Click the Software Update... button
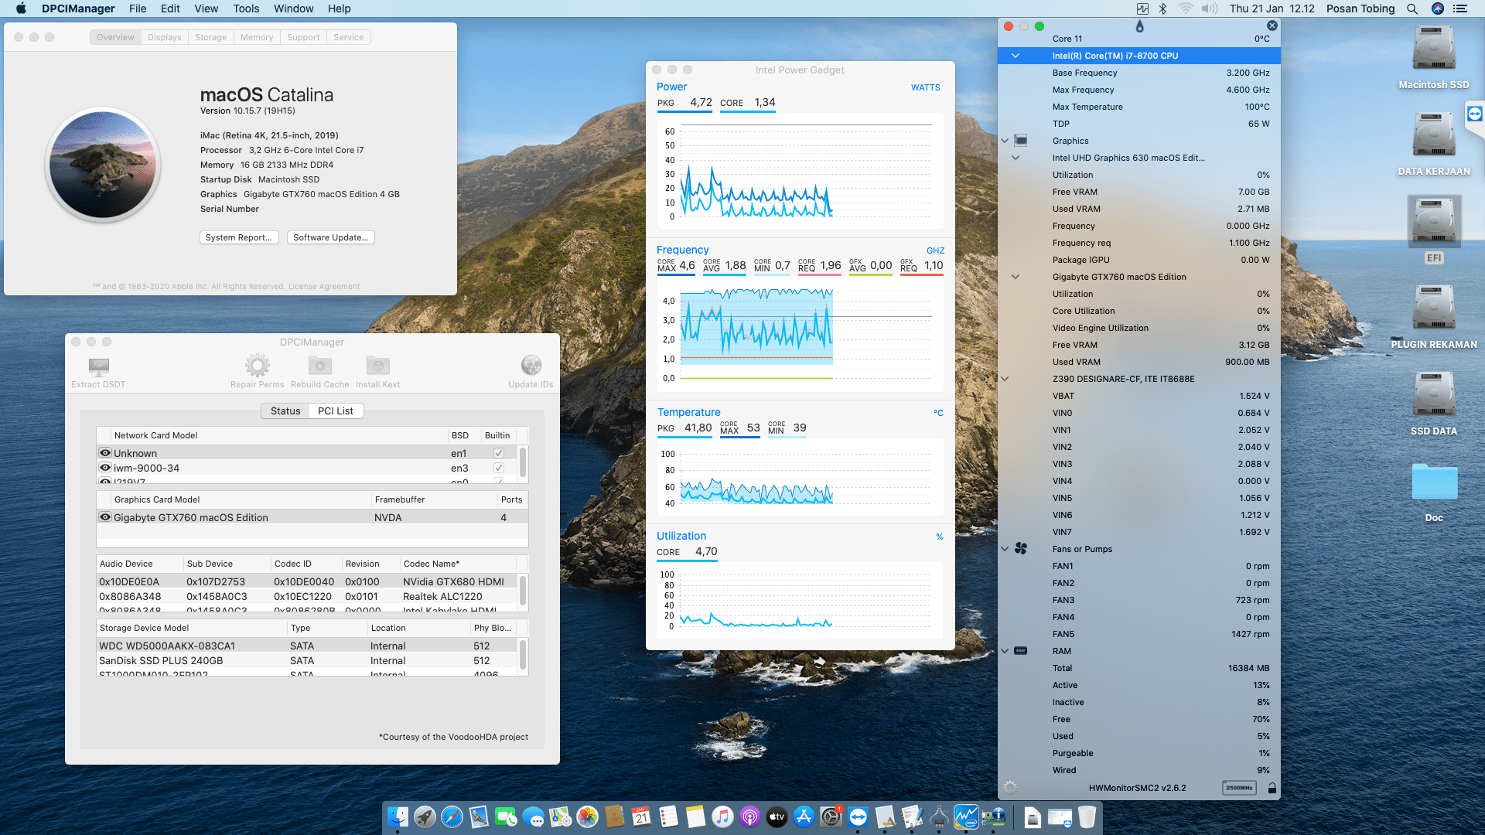1485x835 pixels. pos(330,237)
